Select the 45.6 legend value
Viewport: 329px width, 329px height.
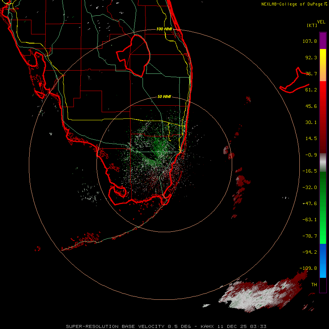click(311, 106)
